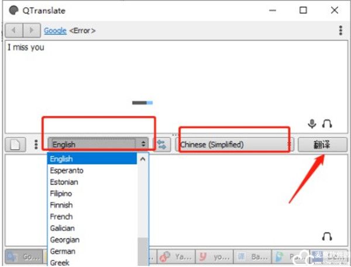This screenshot has height=267, width=351.
Task: Listen to source text via headphones icon
Action: pos(327,124)
